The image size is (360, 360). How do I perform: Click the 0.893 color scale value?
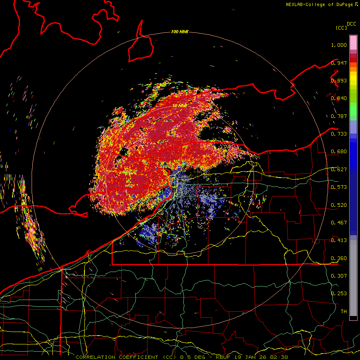(339, 80)
